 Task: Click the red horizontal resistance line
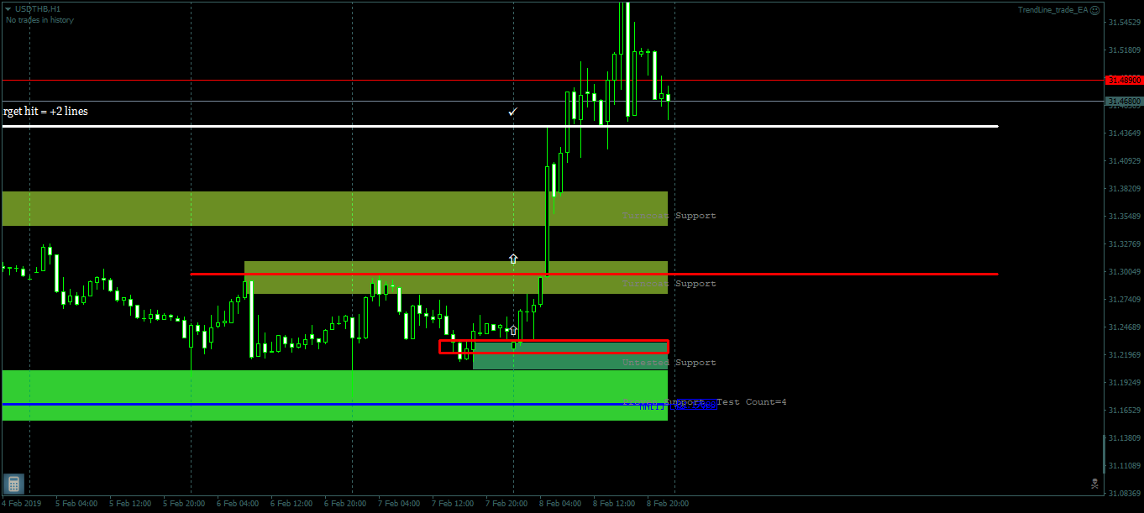point(840,272)
